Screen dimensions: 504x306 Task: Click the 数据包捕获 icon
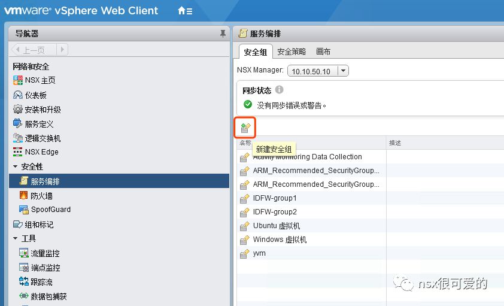(23, 296)
